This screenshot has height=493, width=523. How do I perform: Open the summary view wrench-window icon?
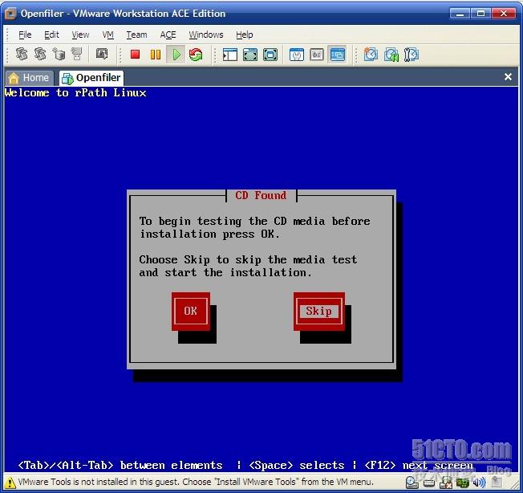(297, 55)
